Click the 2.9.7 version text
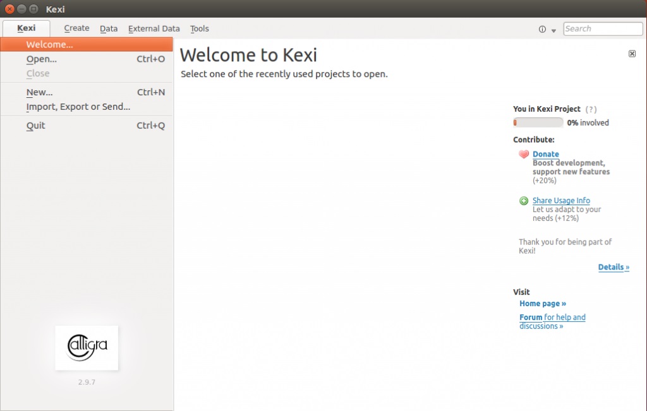 tap(87, 382)
